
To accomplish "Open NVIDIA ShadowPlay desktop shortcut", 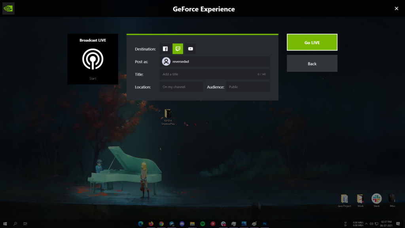I will 168,114.
